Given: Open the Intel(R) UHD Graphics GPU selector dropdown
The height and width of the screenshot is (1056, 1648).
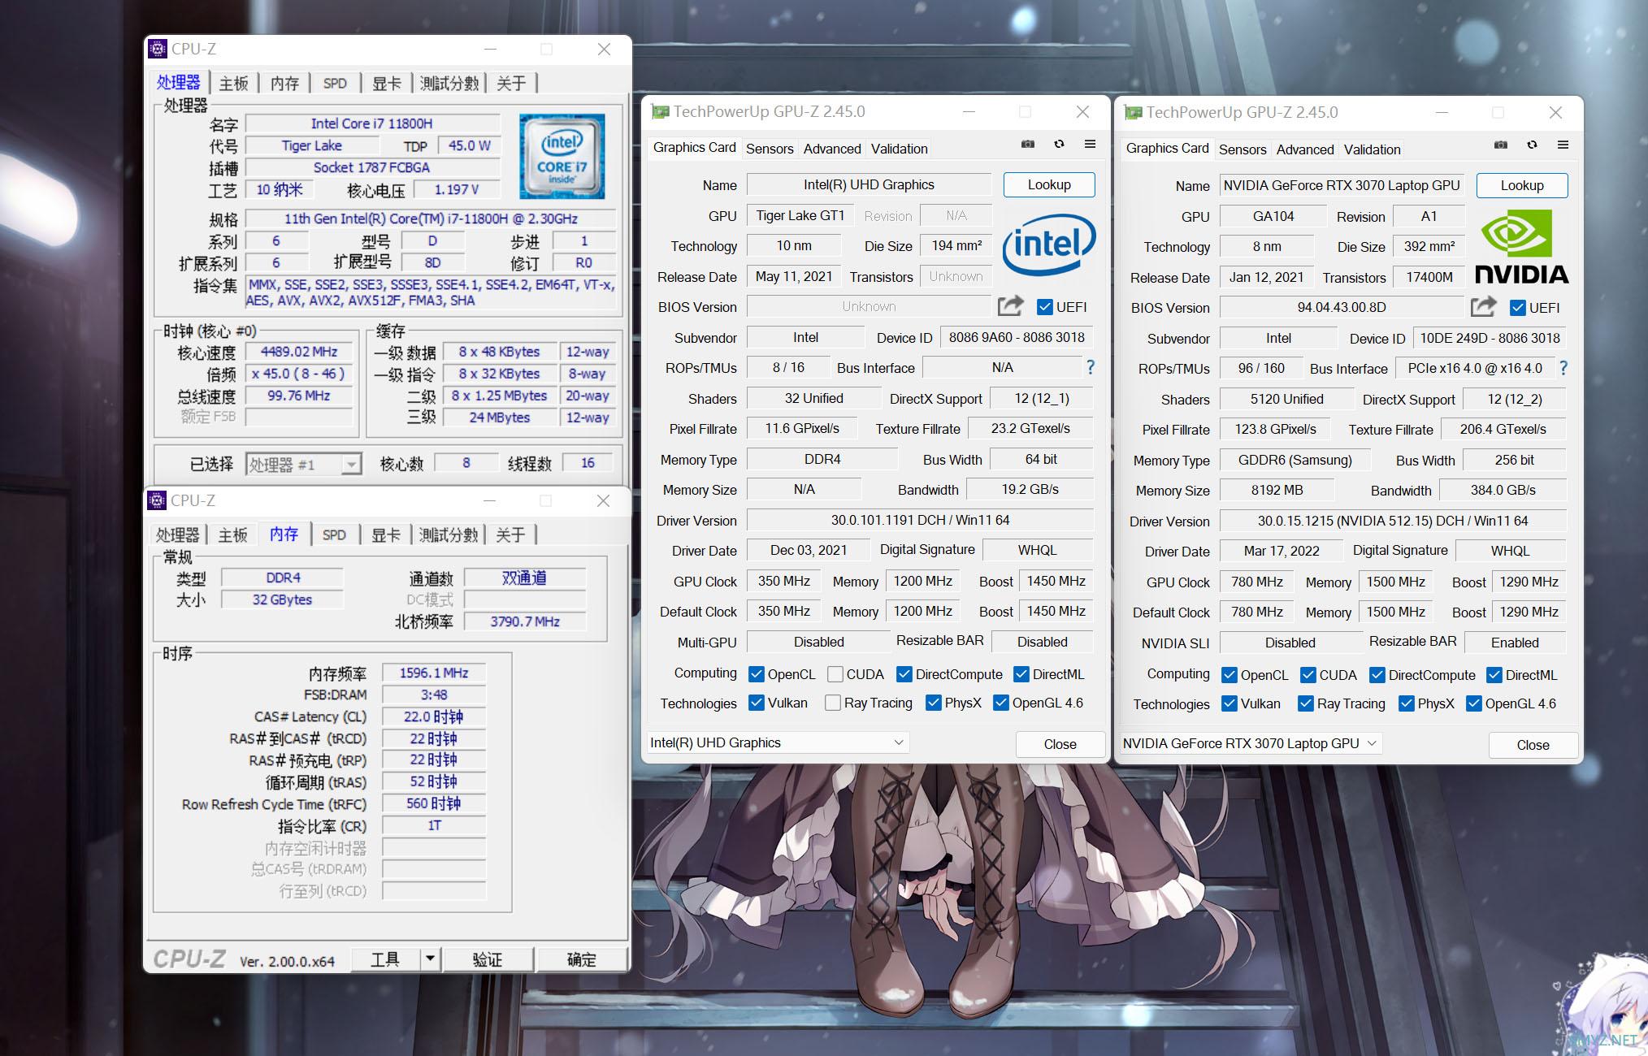Looking at the screenshot, I should pyautogui.click(x=778, y=742).
